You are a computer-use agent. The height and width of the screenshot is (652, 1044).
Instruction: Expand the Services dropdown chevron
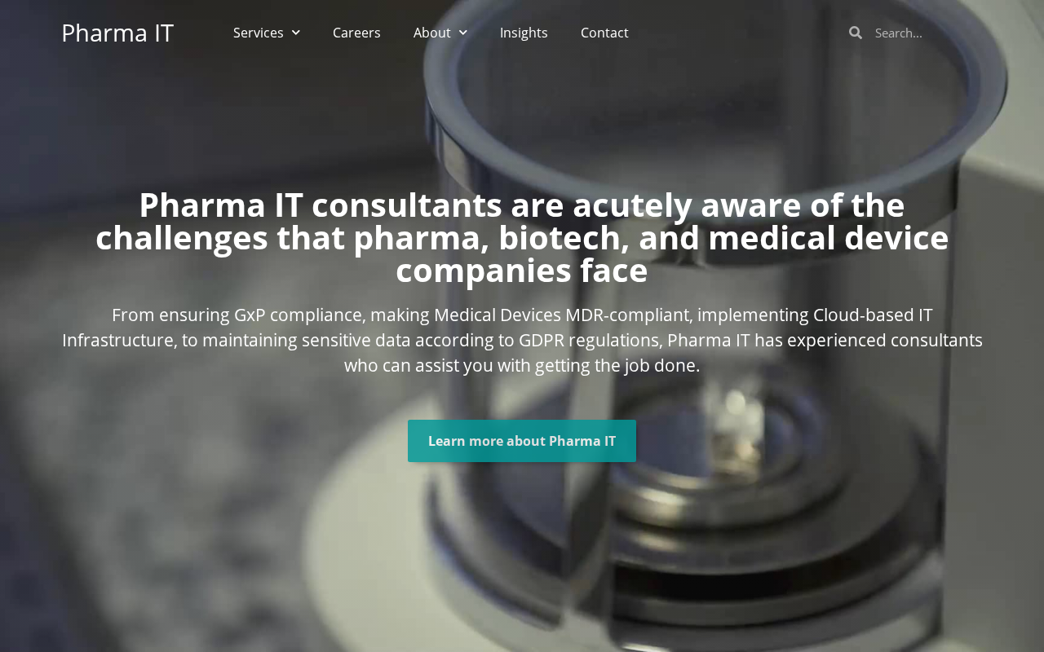(295, 33)
